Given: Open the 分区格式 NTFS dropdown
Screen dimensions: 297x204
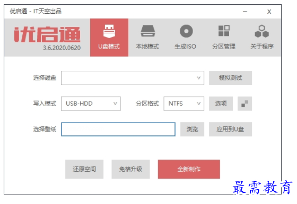Looking at the screenshot, I should click(x=184, y=104).
